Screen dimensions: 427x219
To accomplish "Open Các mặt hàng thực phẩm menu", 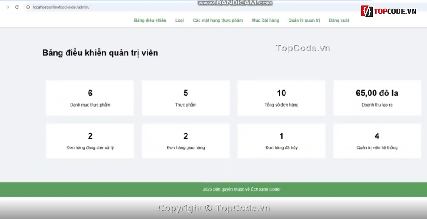I will point(218,20).
